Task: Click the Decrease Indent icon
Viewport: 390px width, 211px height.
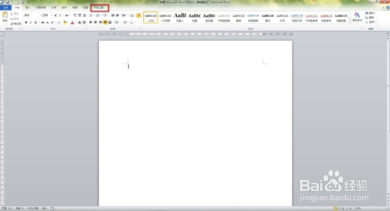Action: tap(113, 16)
